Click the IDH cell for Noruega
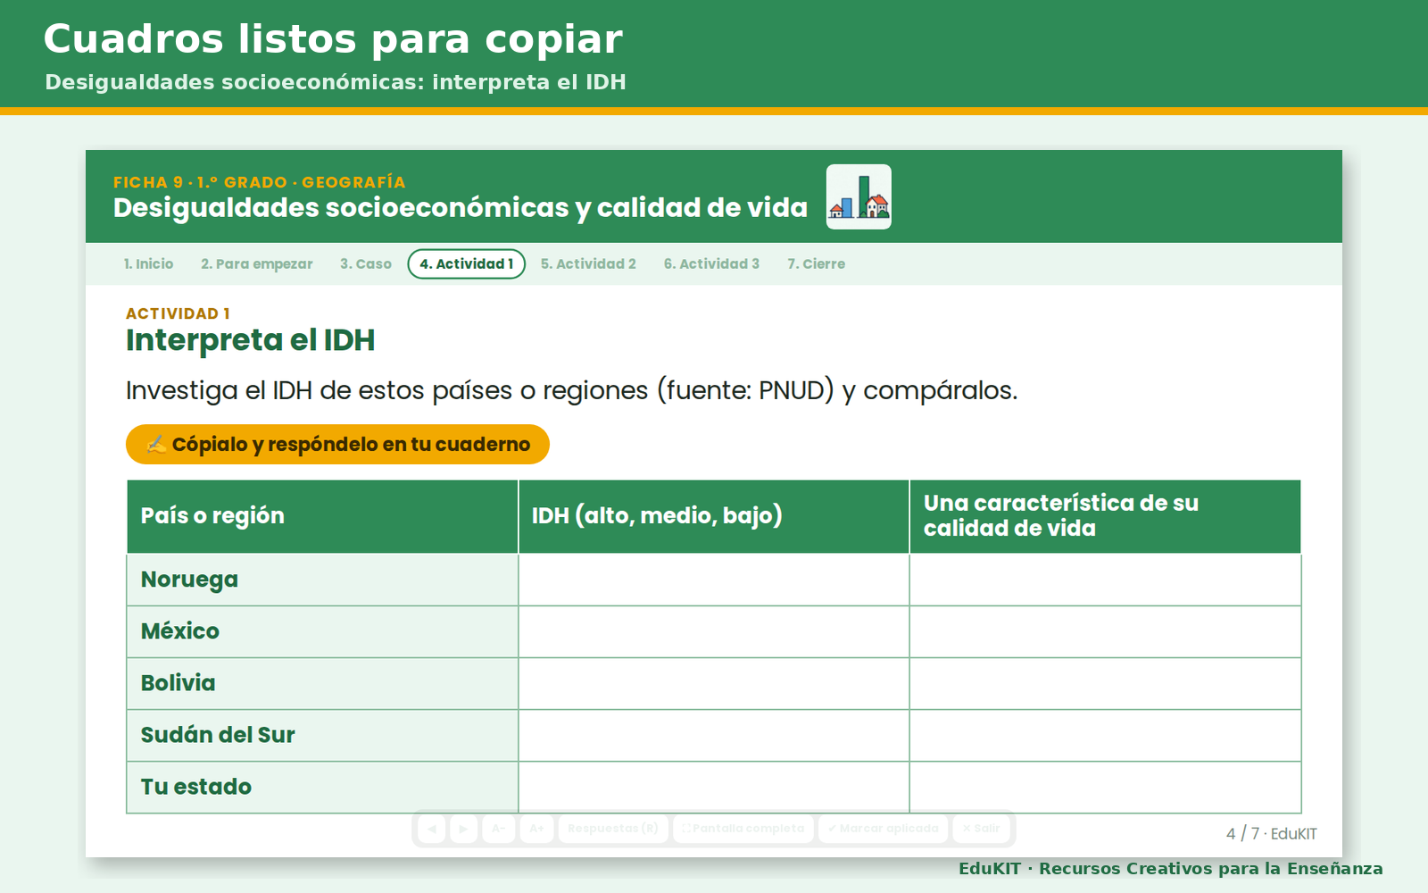Viewport: 1428px width, 893px height. 714,580
